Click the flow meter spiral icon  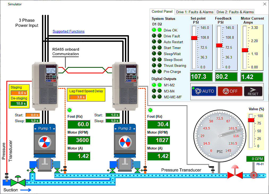pyautogui.click(x=253, y=175)
